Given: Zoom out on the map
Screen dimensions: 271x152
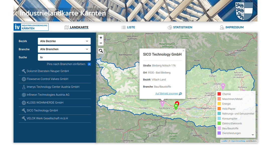Looking at the screenshot, I should pyautogui.click(x=101, y=43).
